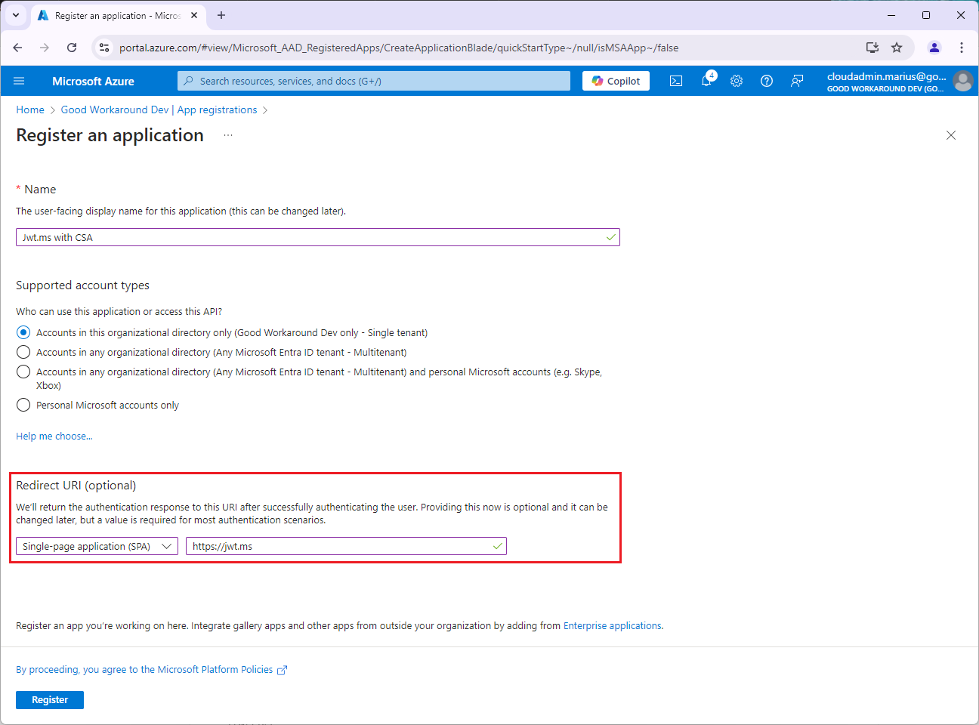Open portal settings gear
Image resolution: width=979 pixels, height=725 pixels.
[737, 81]
